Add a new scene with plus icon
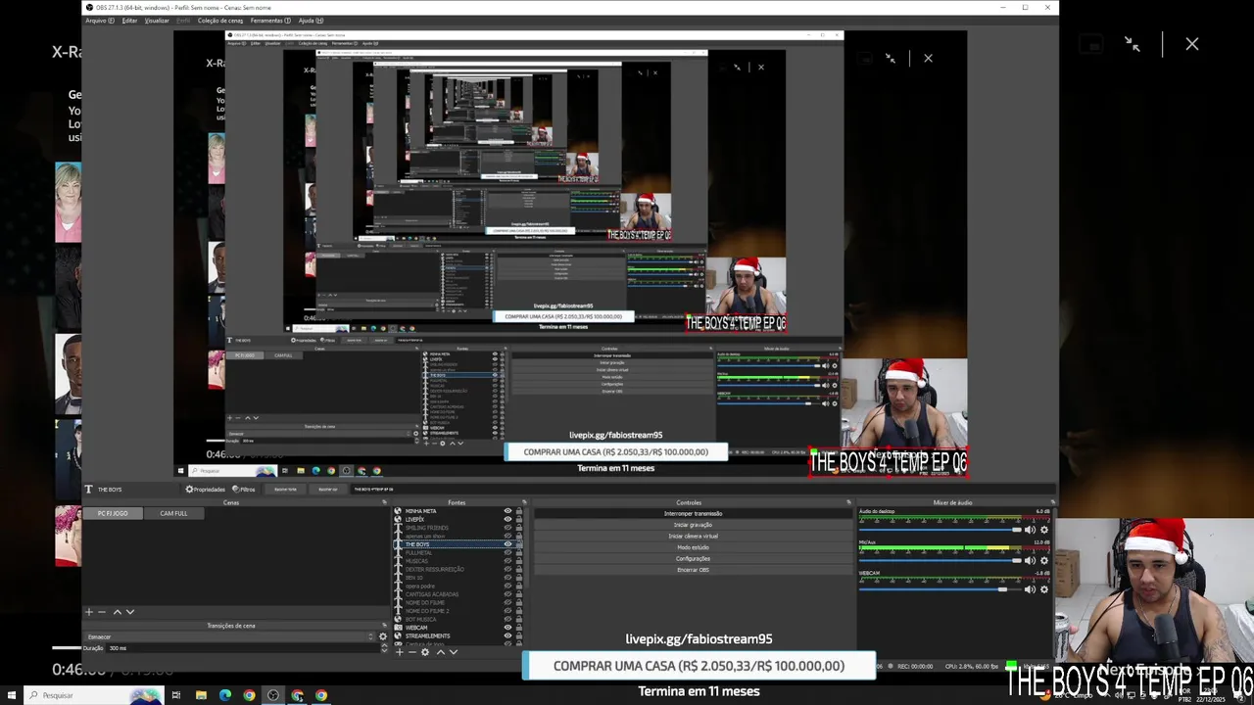Image resolution: width=1254 pixels, height=705 pixels. click(88, 612)
